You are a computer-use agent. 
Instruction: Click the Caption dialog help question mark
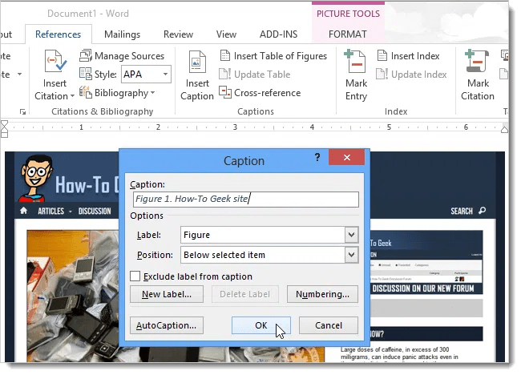pos(317,157)
